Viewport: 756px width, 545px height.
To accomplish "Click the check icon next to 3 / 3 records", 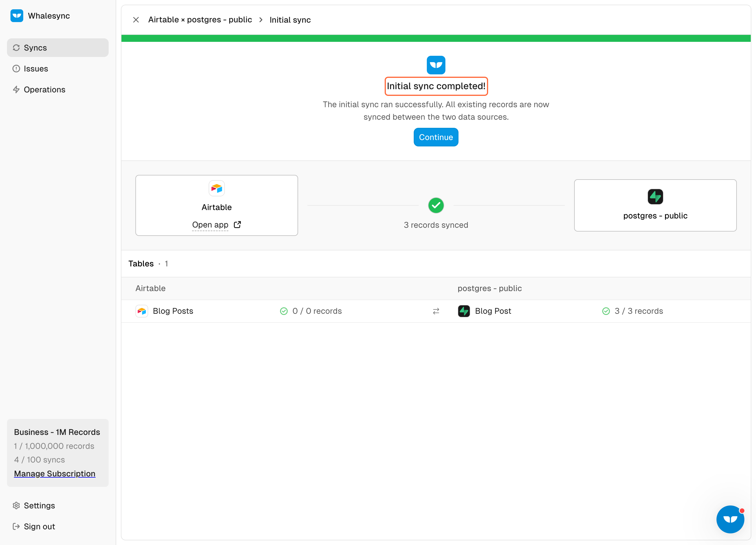I will (x=606, y=311).
